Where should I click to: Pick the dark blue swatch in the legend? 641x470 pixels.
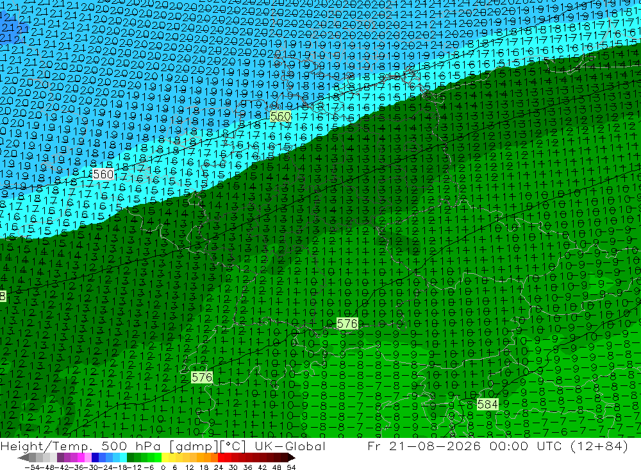pyautogui.click(x=96, y=457)
